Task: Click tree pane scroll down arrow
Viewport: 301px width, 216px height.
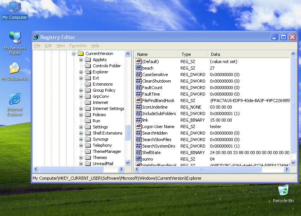Action: pos(128,163)
